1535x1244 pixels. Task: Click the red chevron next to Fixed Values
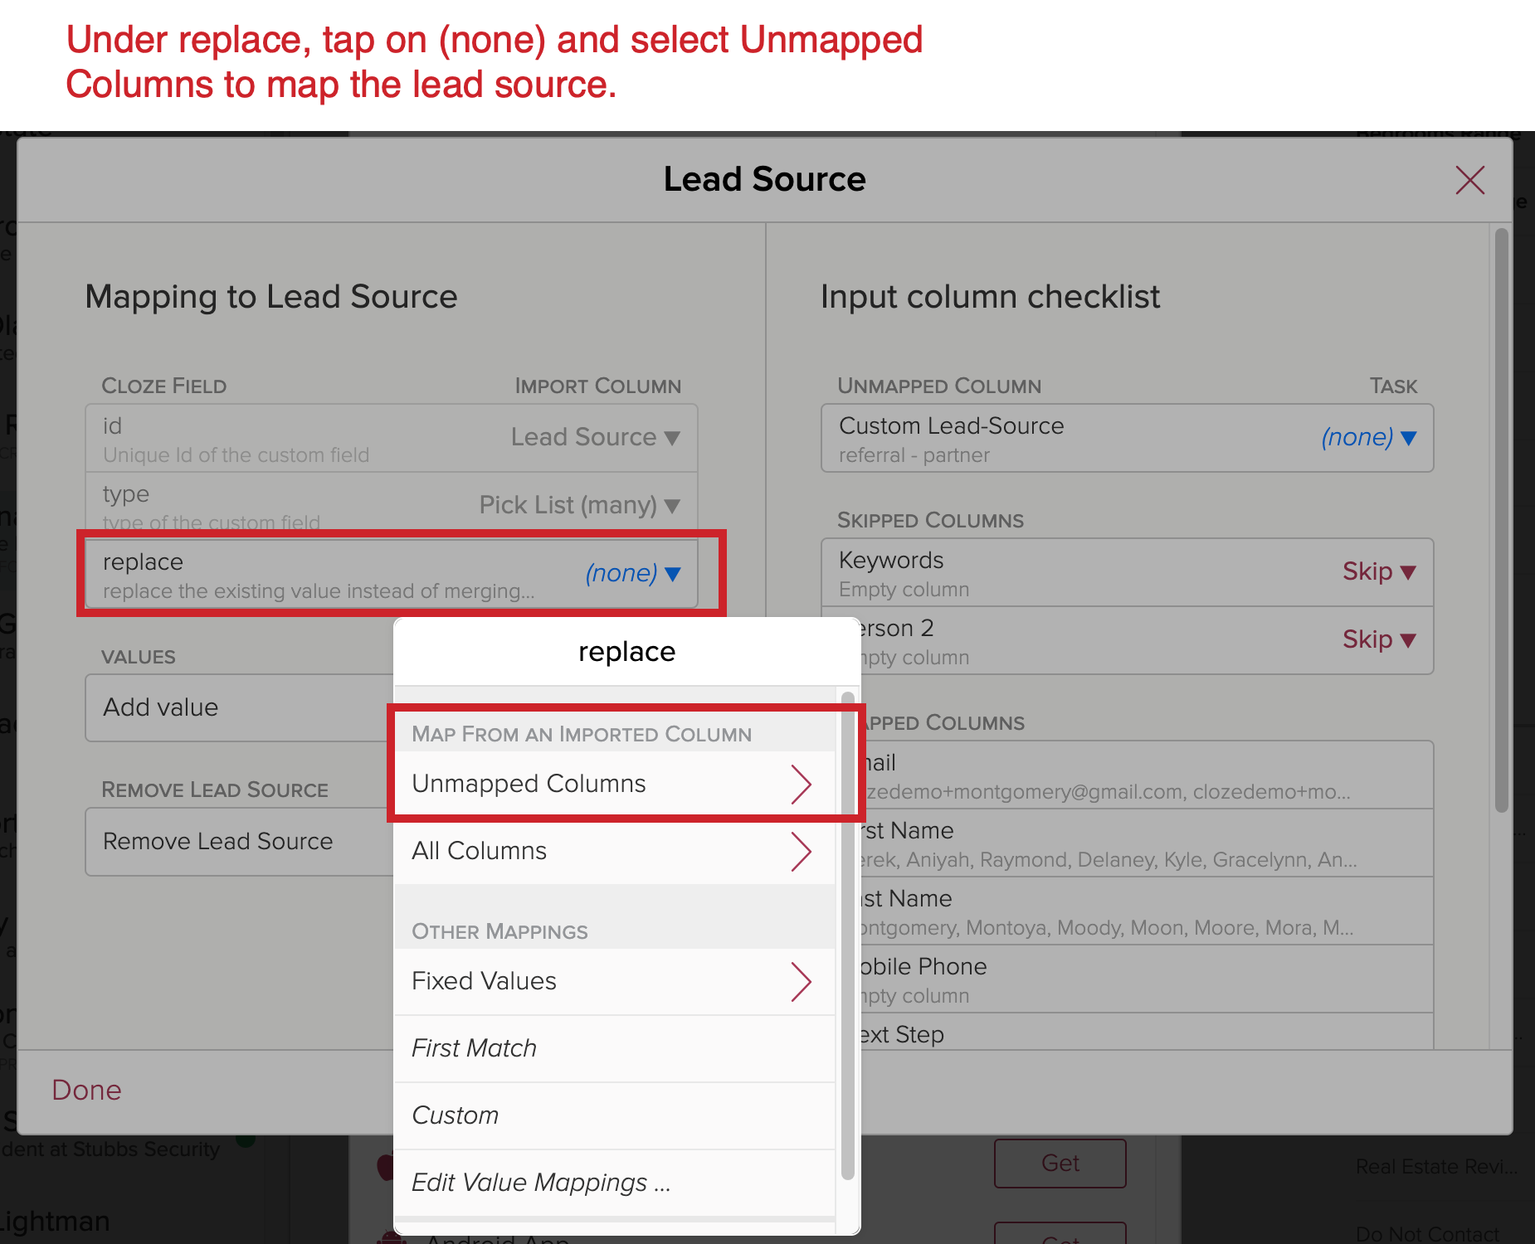click(802, 981)
